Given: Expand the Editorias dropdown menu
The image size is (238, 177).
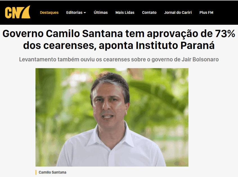Looking at the screenshot, I should tap(76, 12).
